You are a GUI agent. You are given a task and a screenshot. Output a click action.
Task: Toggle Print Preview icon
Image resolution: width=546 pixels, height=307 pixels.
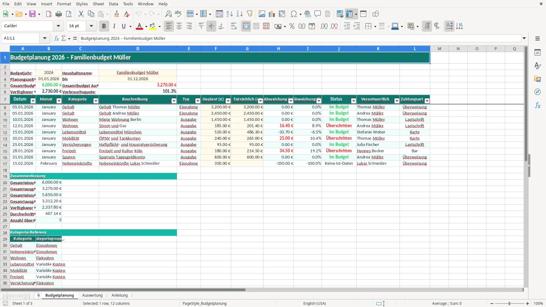tap(68, 14)
